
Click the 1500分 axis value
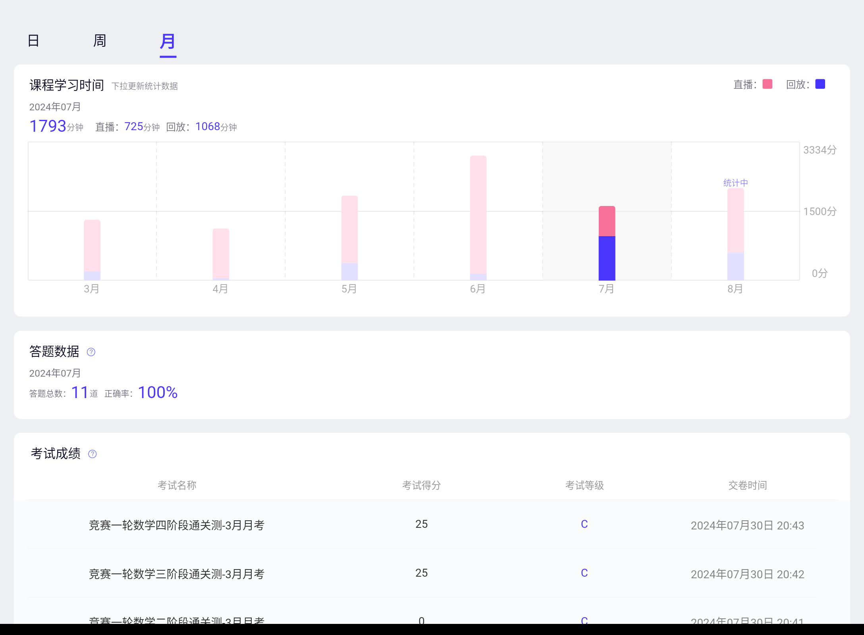pos(820,212)
